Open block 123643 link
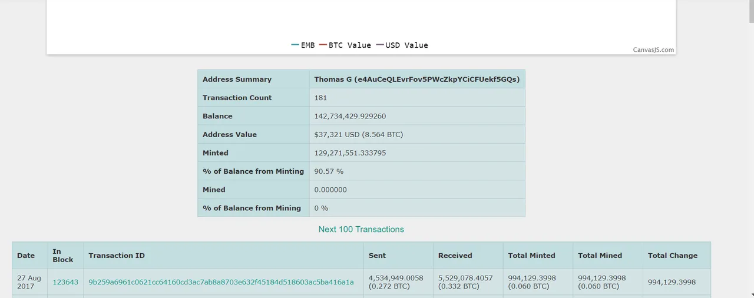The width and height of the screenshot is (754, 298). [65, 282]
